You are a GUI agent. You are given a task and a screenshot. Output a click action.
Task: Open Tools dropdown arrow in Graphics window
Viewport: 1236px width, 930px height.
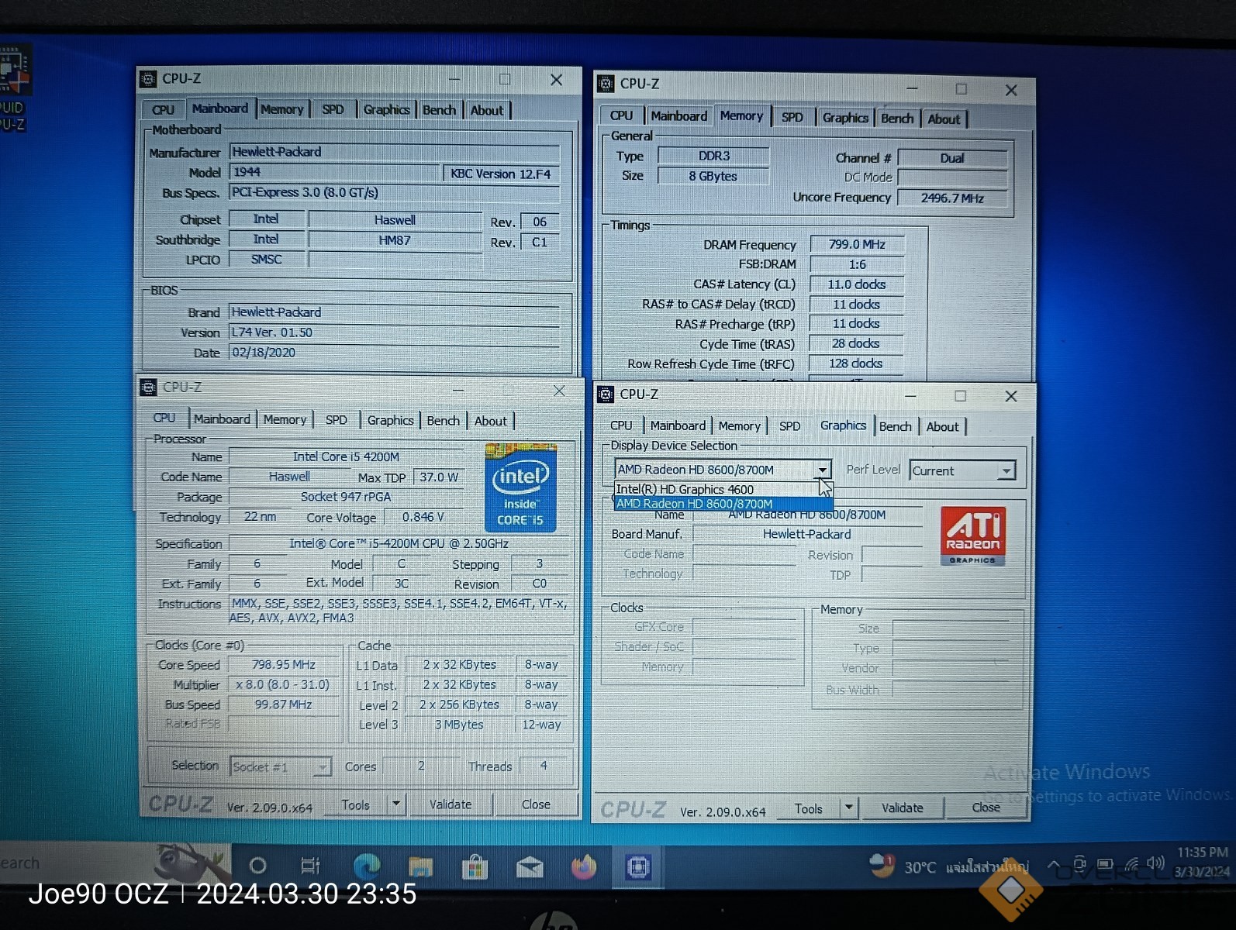[848, 808]
